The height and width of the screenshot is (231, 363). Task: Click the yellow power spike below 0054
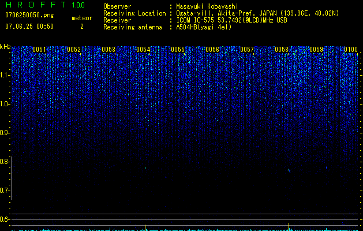[145, 228]
